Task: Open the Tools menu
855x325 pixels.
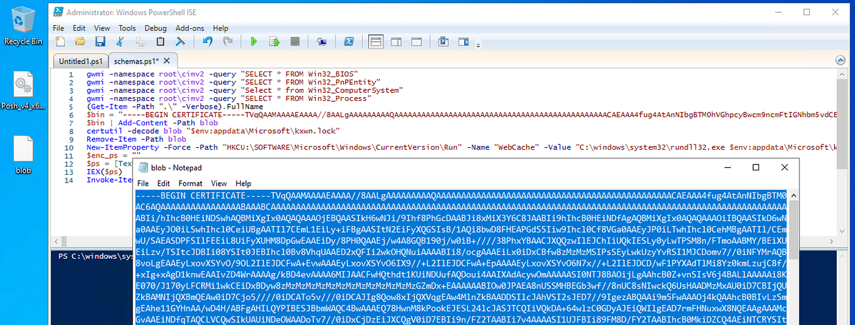Action: click(127, 28)
